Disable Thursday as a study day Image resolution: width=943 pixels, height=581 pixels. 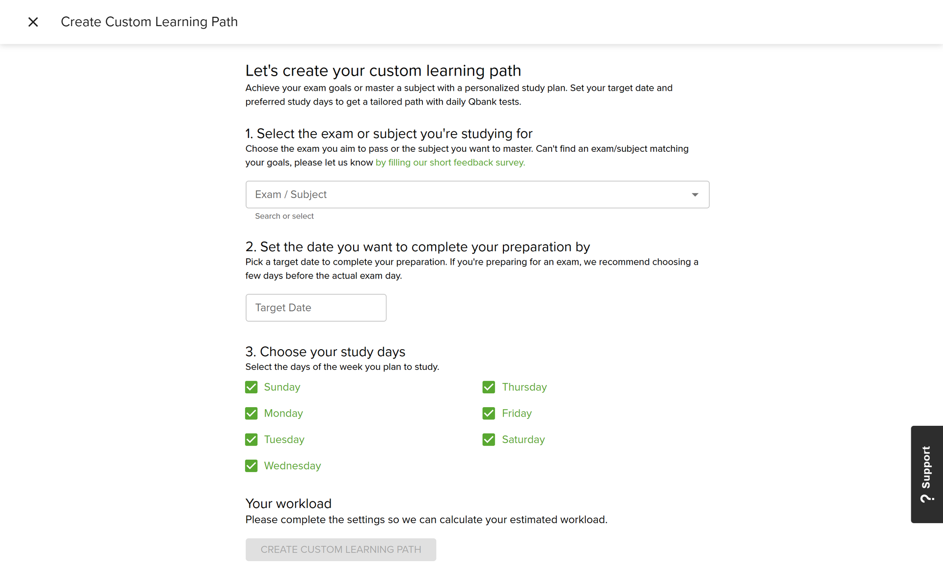pos(489,387)
